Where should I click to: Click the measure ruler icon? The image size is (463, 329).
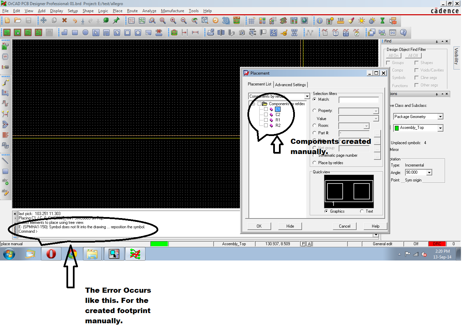pyautogui.click(x=340, y=21)
